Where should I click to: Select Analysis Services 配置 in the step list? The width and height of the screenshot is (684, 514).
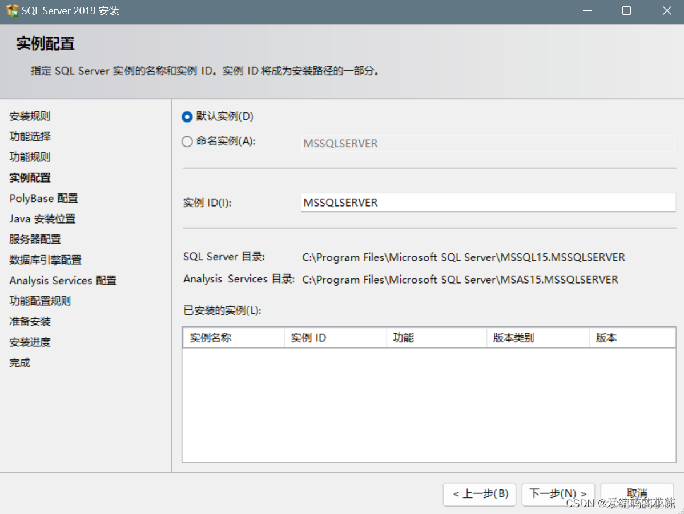coord(63,280)
